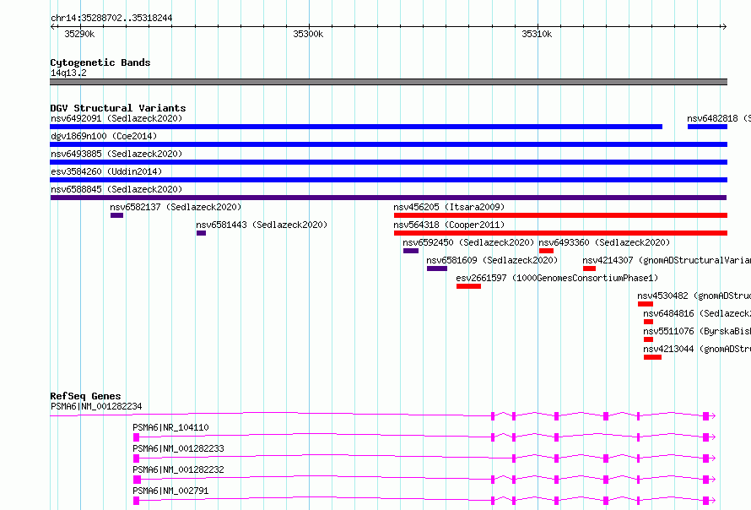Click the last exon of PSMA6|NM_001282234
The width and height of the screenshot is (751, 510).
pos(706,416)
